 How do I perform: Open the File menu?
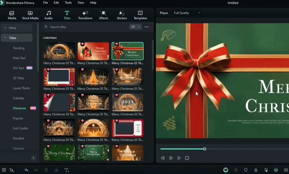[x=45, y=3]
